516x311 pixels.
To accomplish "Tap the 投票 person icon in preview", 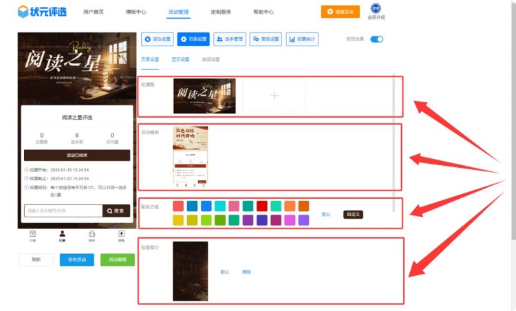I will click(62, 235).
